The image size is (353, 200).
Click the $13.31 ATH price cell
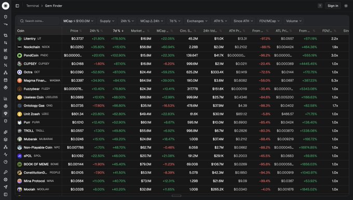pyautogui.click(x=242, y=39)
